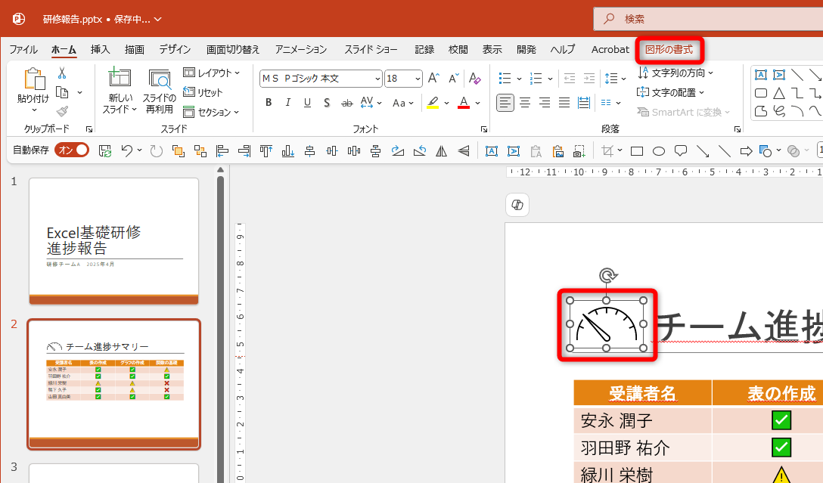
Task: Open the font size dropdown
Action: 415,78
